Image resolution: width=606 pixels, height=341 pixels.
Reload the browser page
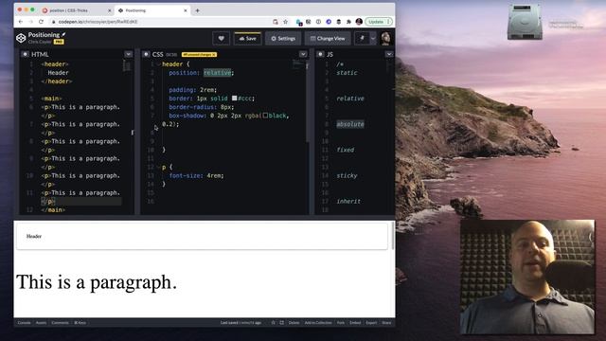tap(41, 22)
